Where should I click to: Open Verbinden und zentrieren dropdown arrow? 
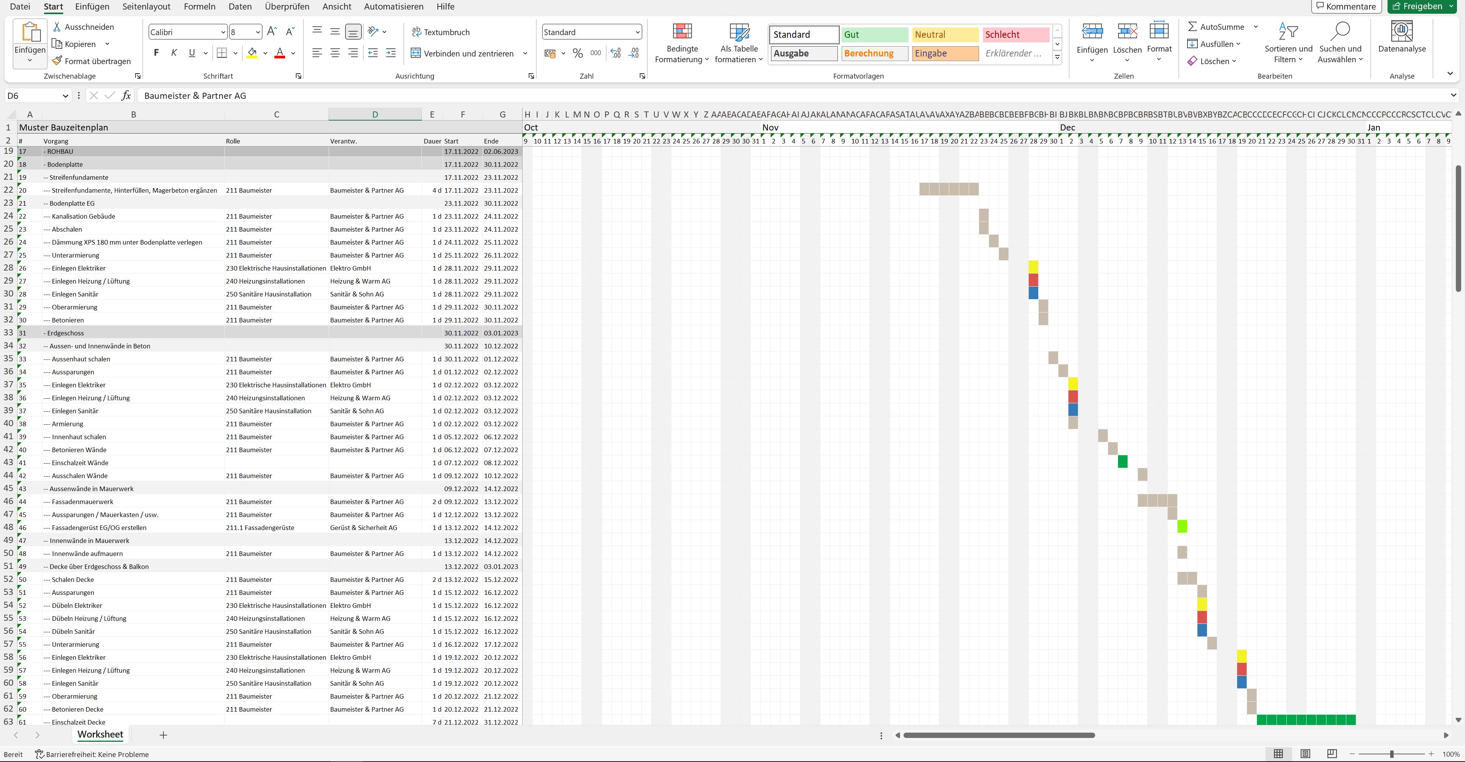(525, 53)
